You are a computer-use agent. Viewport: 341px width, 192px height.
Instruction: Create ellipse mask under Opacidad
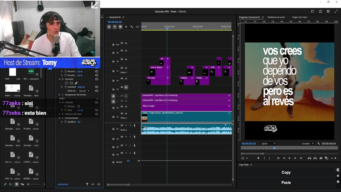click(67, 83)
